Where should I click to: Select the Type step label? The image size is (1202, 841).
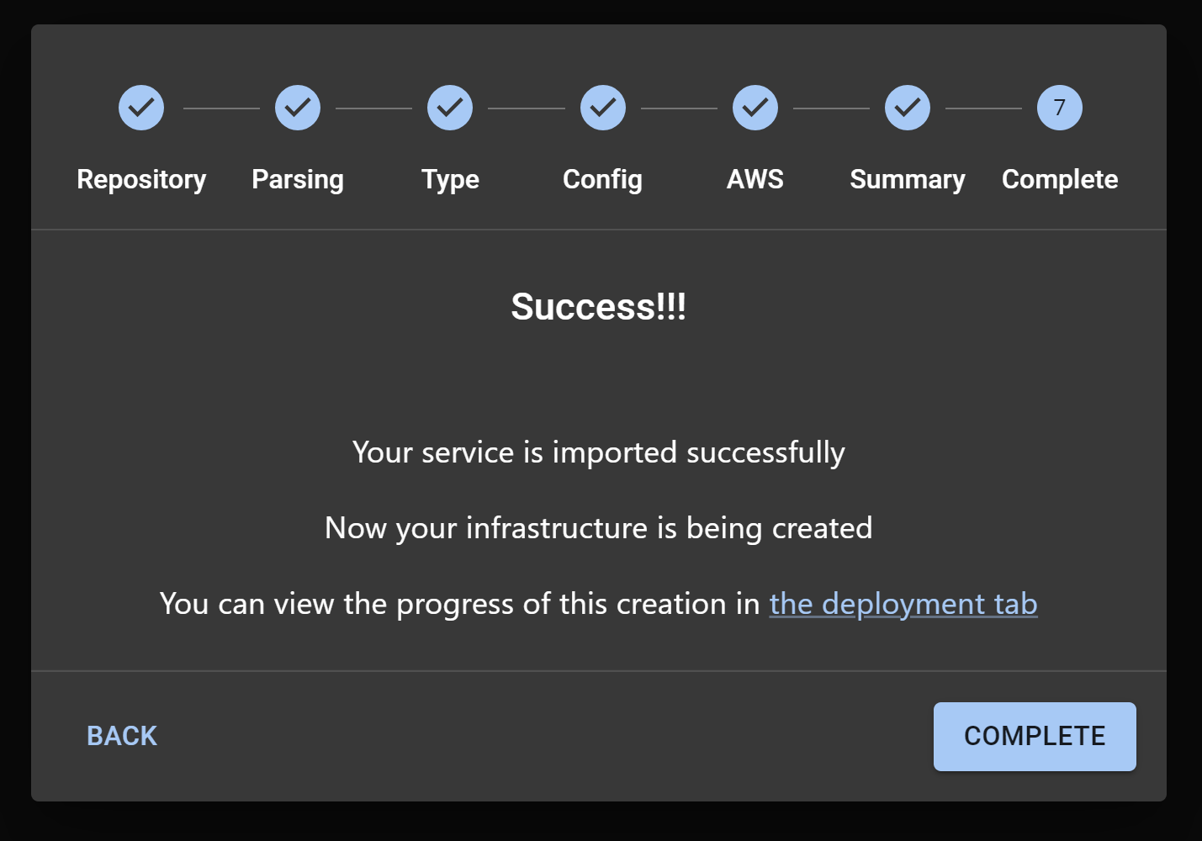(x=450, y=180)
